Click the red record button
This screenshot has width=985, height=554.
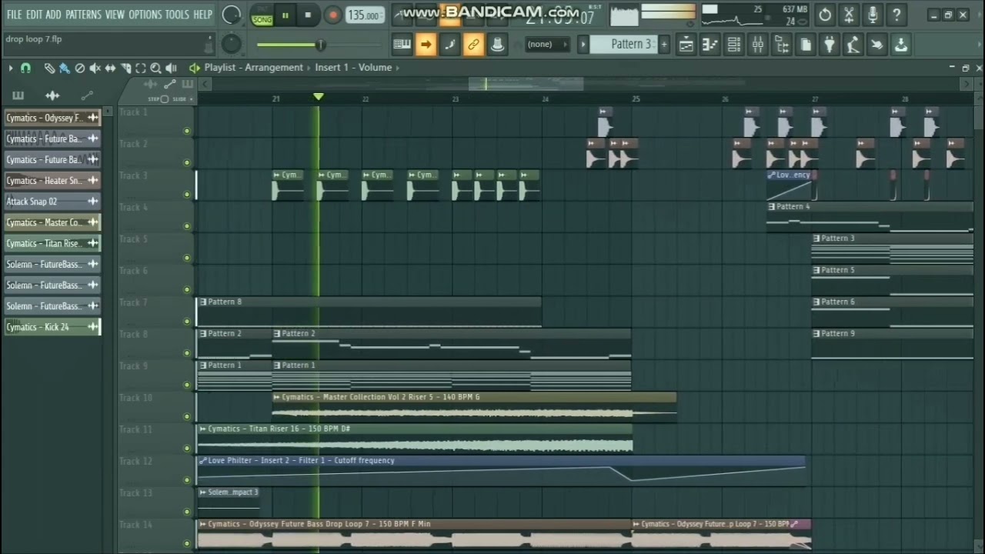tap(332, 15)
